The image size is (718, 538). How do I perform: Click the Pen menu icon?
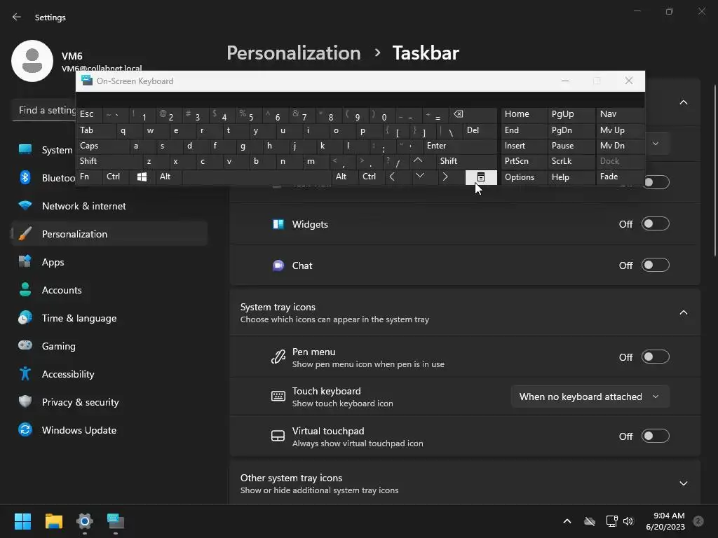[278, 357]
